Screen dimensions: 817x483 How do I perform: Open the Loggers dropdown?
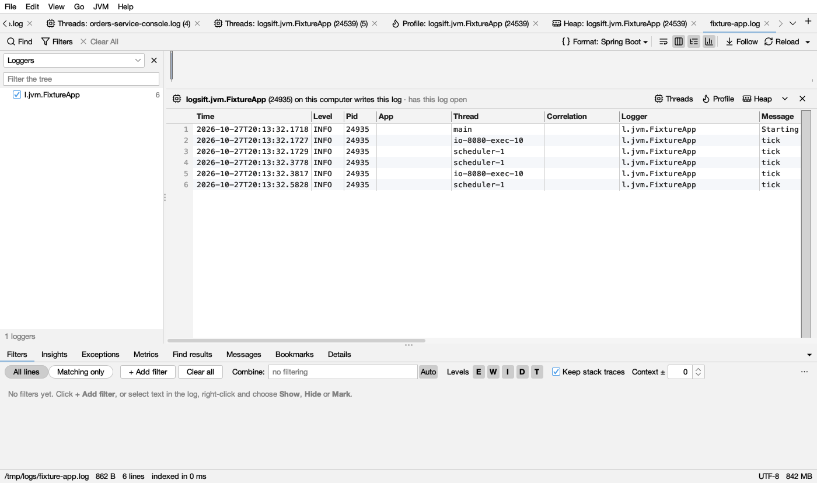(x=74, y=61)
